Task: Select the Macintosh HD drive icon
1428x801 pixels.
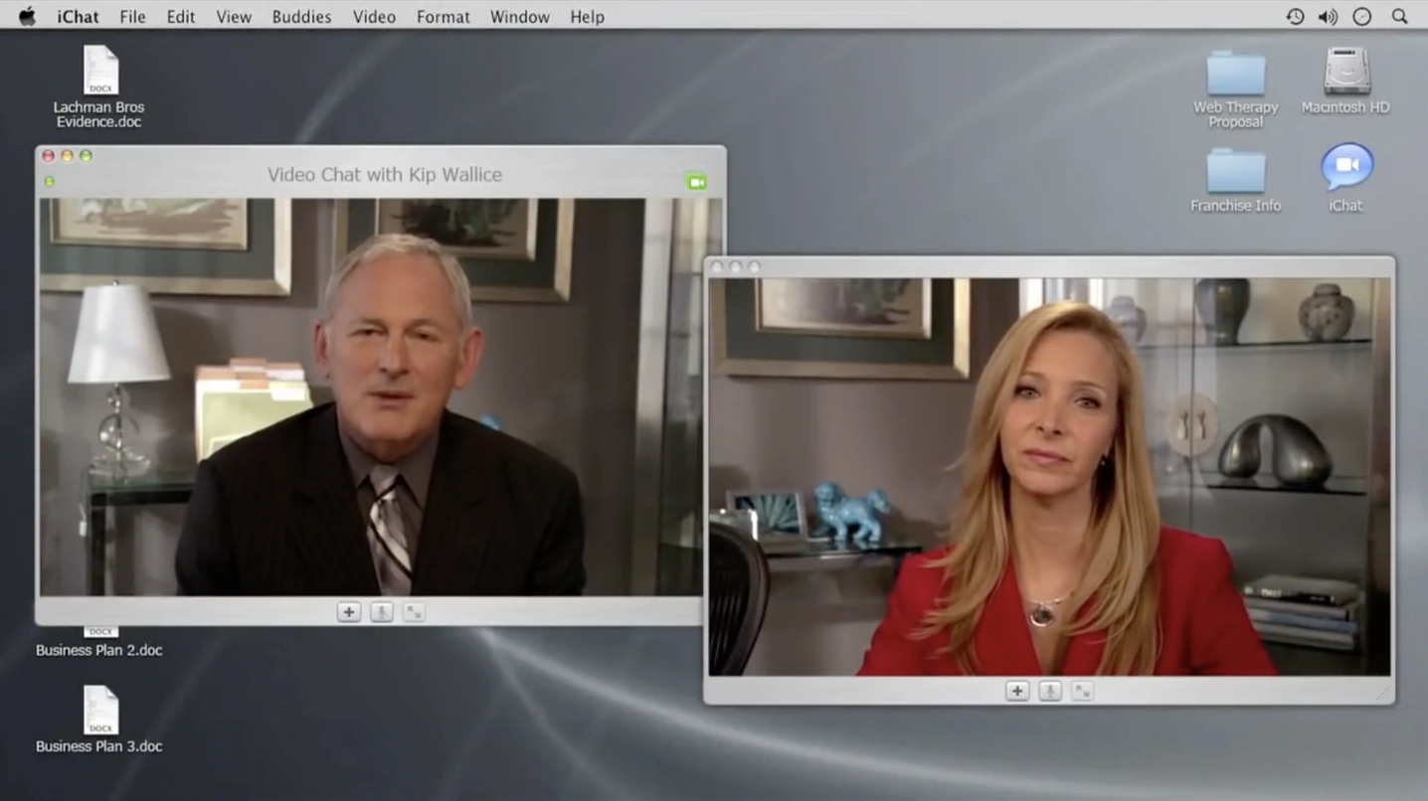Action: click(x=1346, y=73)
